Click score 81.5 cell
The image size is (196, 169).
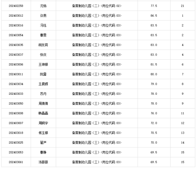(154, 64)
